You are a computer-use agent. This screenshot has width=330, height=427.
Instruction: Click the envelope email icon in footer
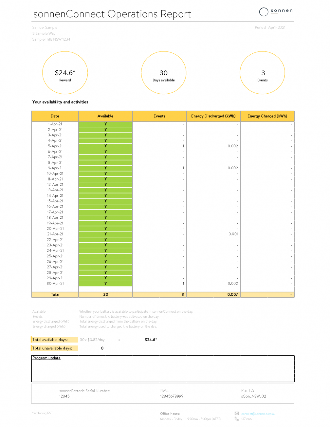point(237,413)
